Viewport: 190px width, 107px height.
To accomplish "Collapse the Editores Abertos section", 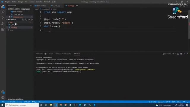I will coord(7,9).
